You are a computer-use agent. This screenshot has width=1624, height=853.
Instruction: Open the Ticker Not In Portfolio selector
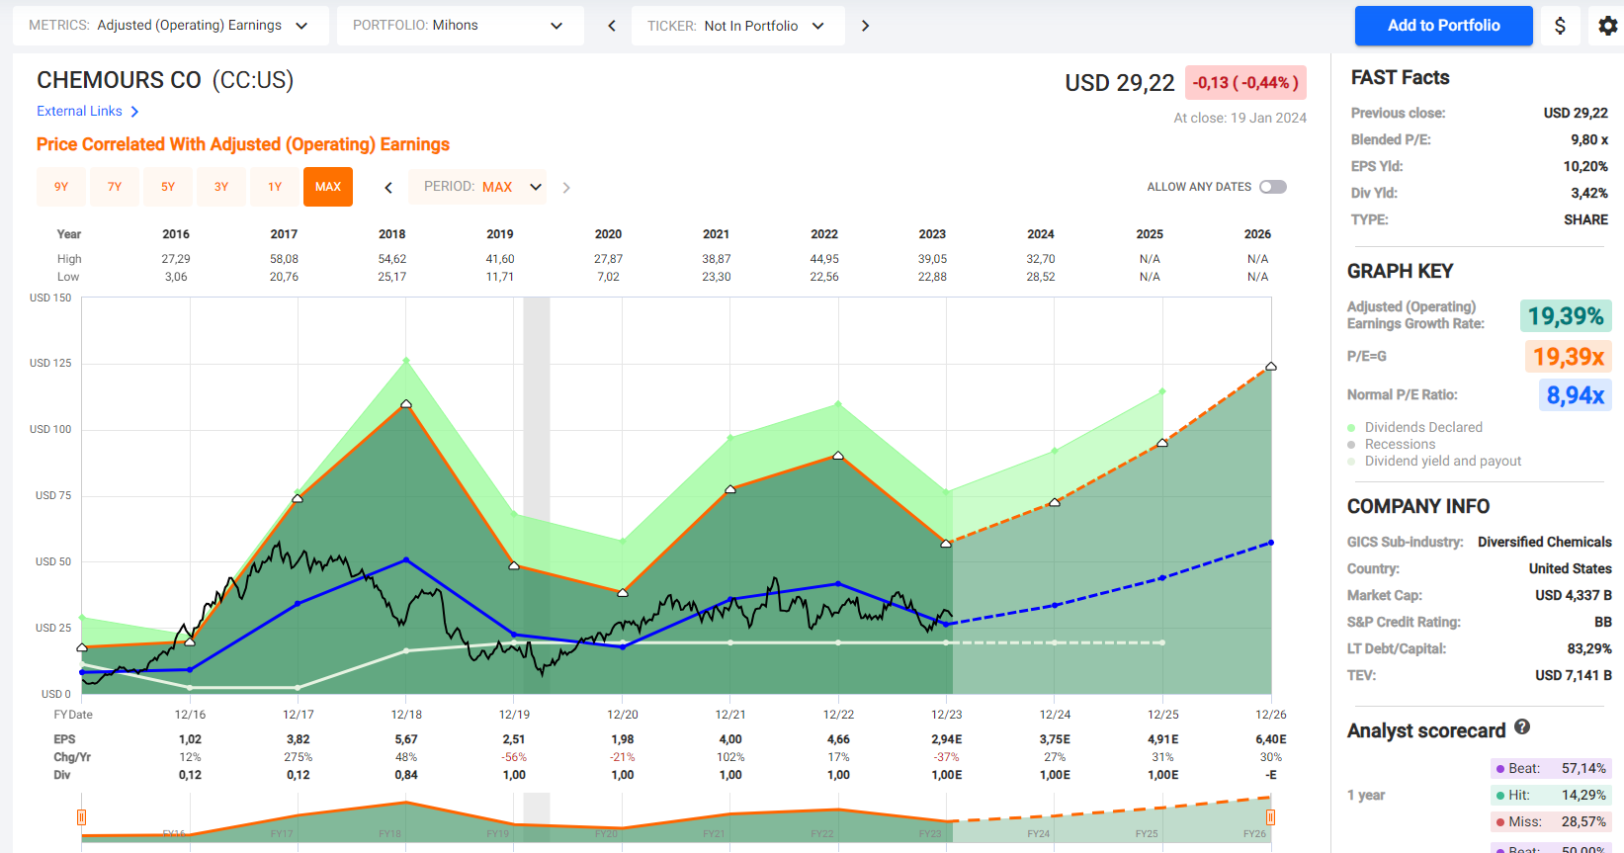coord(737,26)
